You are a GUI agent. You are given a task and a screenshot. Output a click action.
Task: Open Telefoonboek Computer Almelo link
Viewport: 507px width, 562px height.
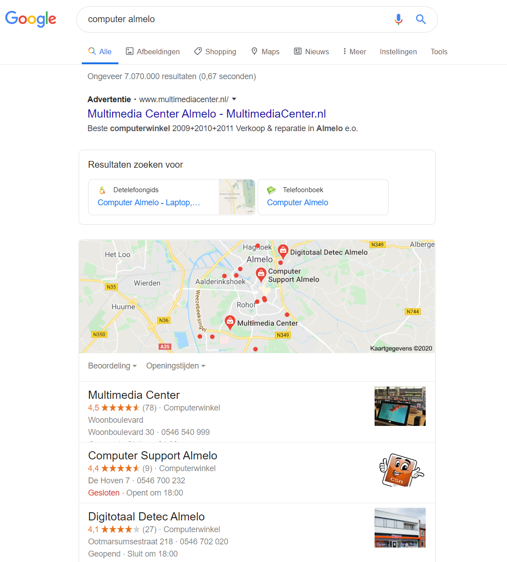coord(297,203)
